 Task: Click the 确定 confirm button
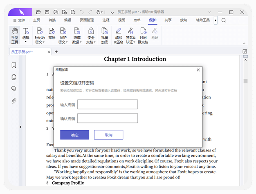pos(74,135)
